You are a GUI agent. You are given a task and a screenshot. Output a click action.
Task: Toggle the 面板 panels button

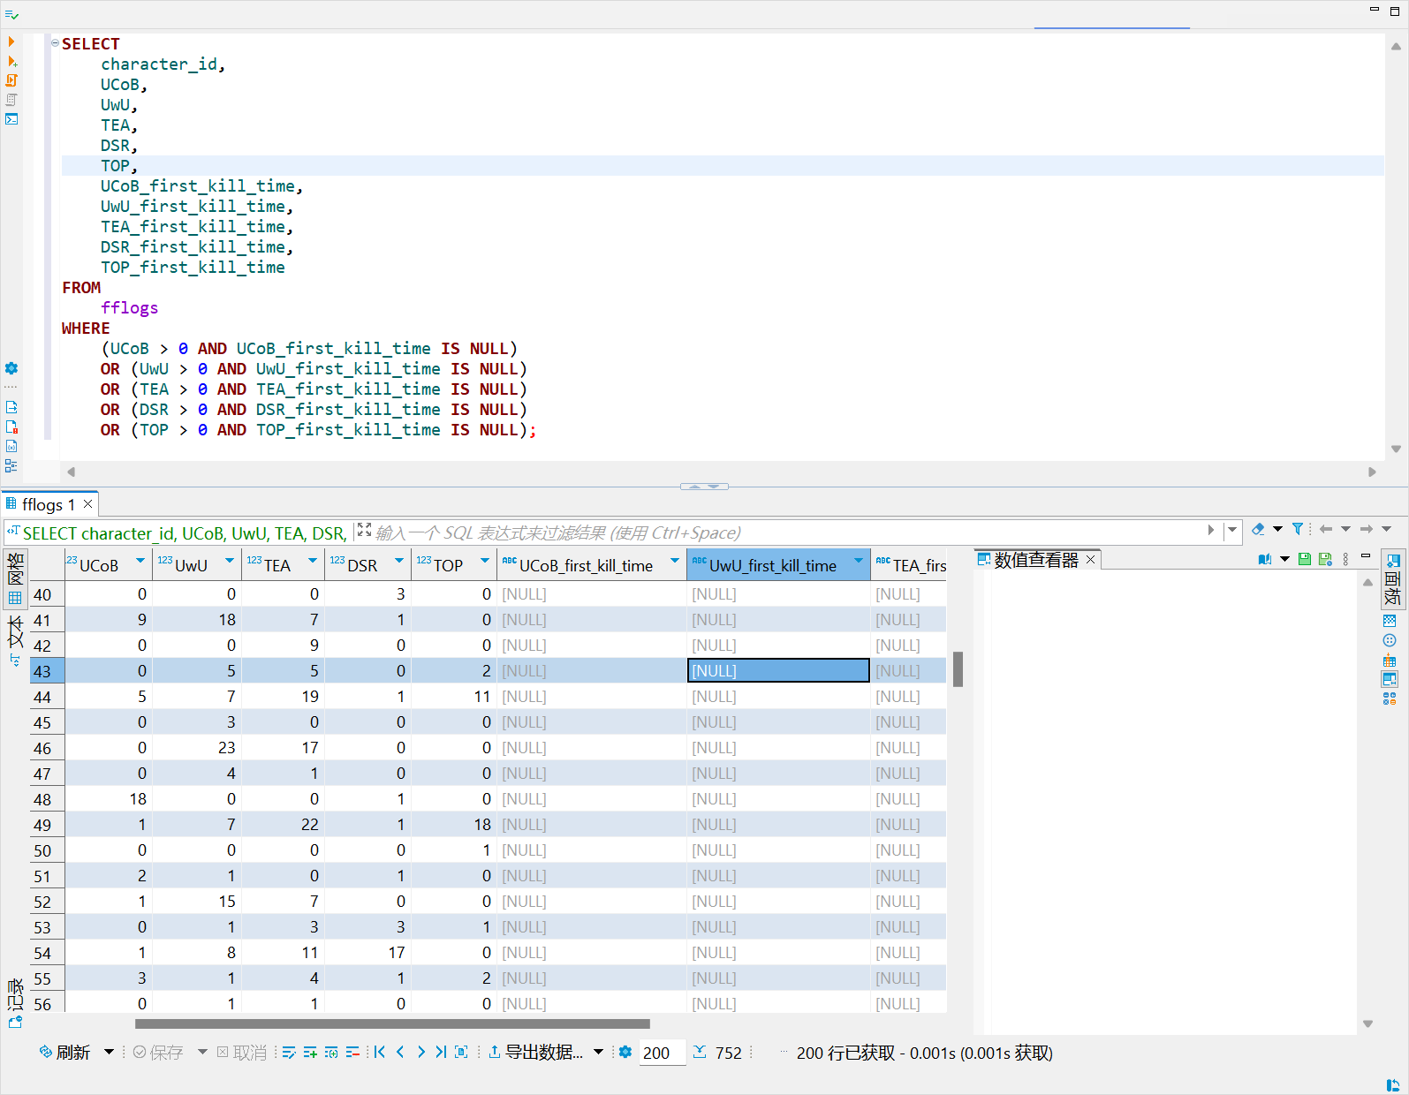pos(1392,579)
